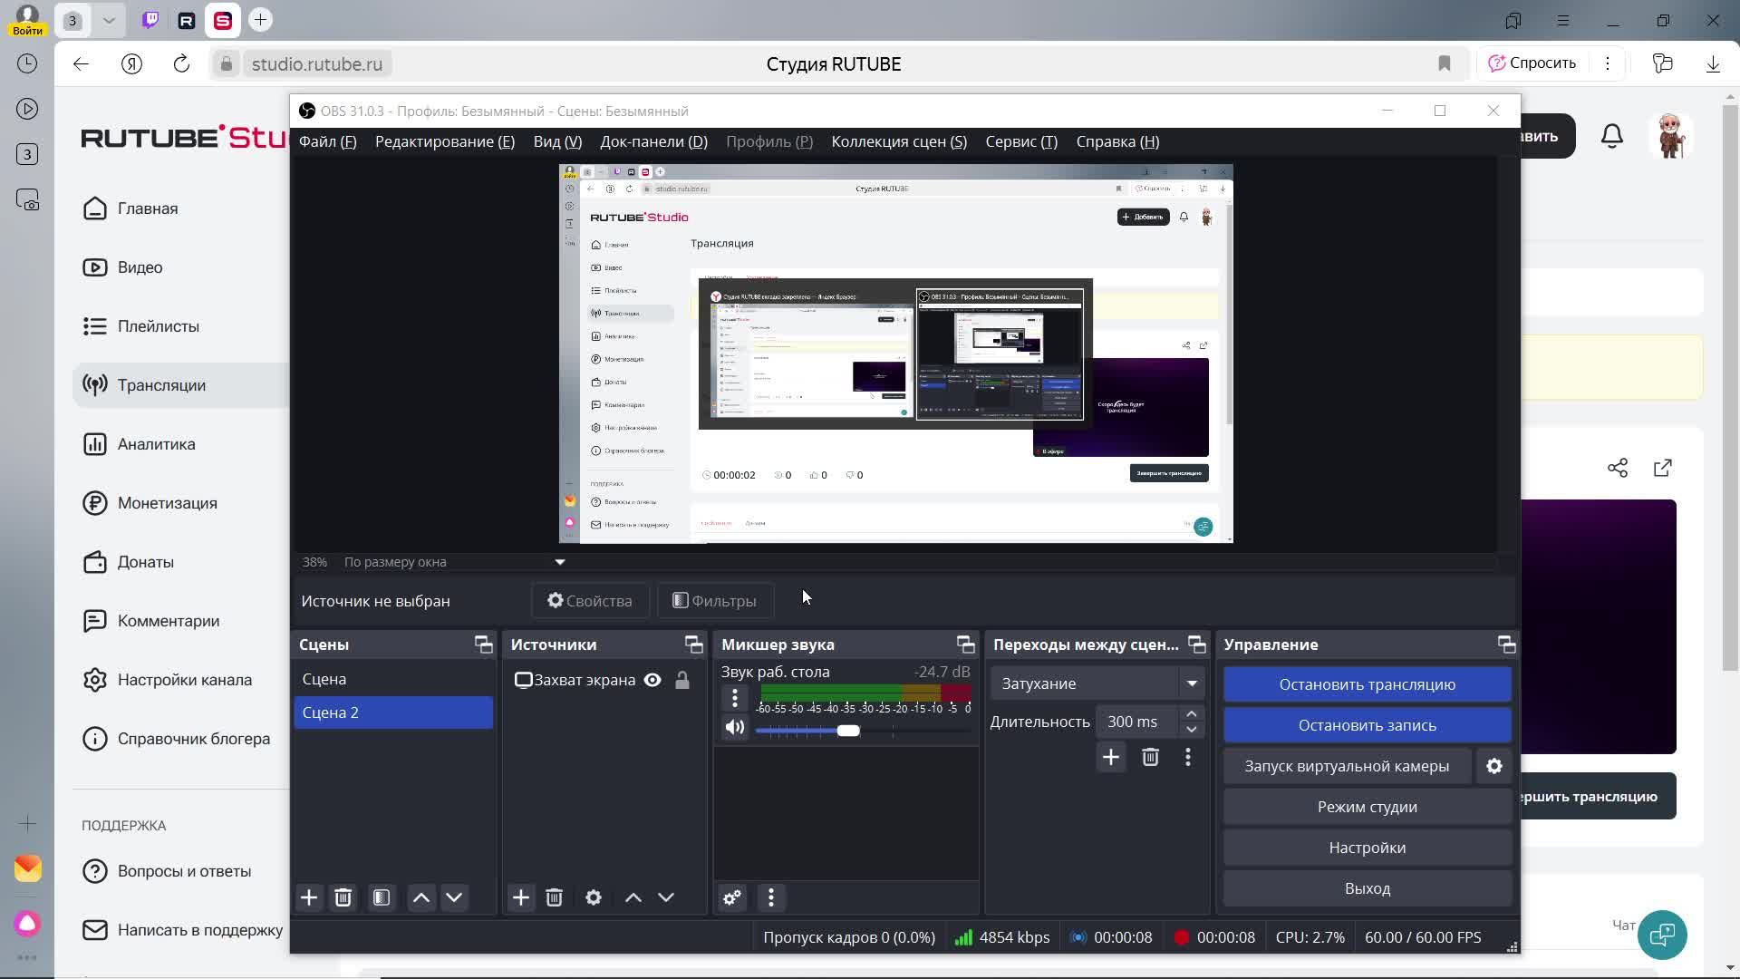1740x979 pixels.
Task: Expand browser tab list chevron
Action: (x=109, y=20)
